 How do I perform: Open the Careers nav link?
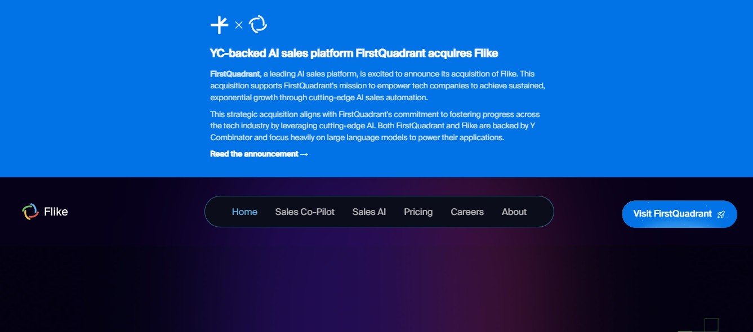pos(467,212)
